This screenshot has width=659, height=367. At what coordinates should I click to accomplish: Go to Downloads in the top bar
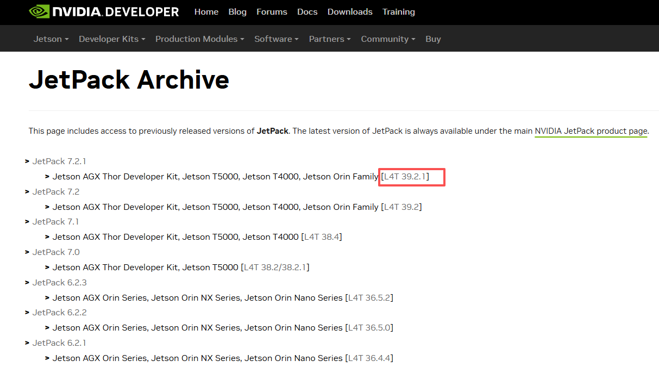tap(350, 11)
